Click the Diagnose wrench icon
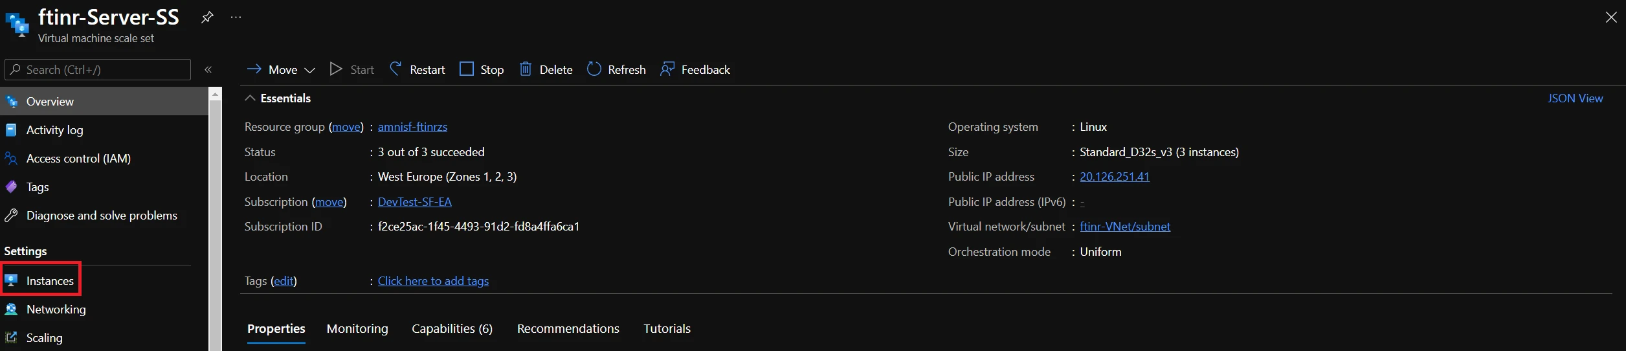Viewport: 1626px width, 351px height. (11, 216)
